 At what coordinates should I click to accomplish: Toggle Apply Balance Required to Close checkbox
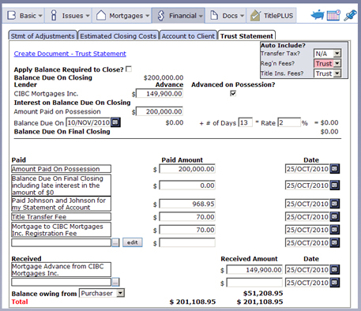point(129,69)
